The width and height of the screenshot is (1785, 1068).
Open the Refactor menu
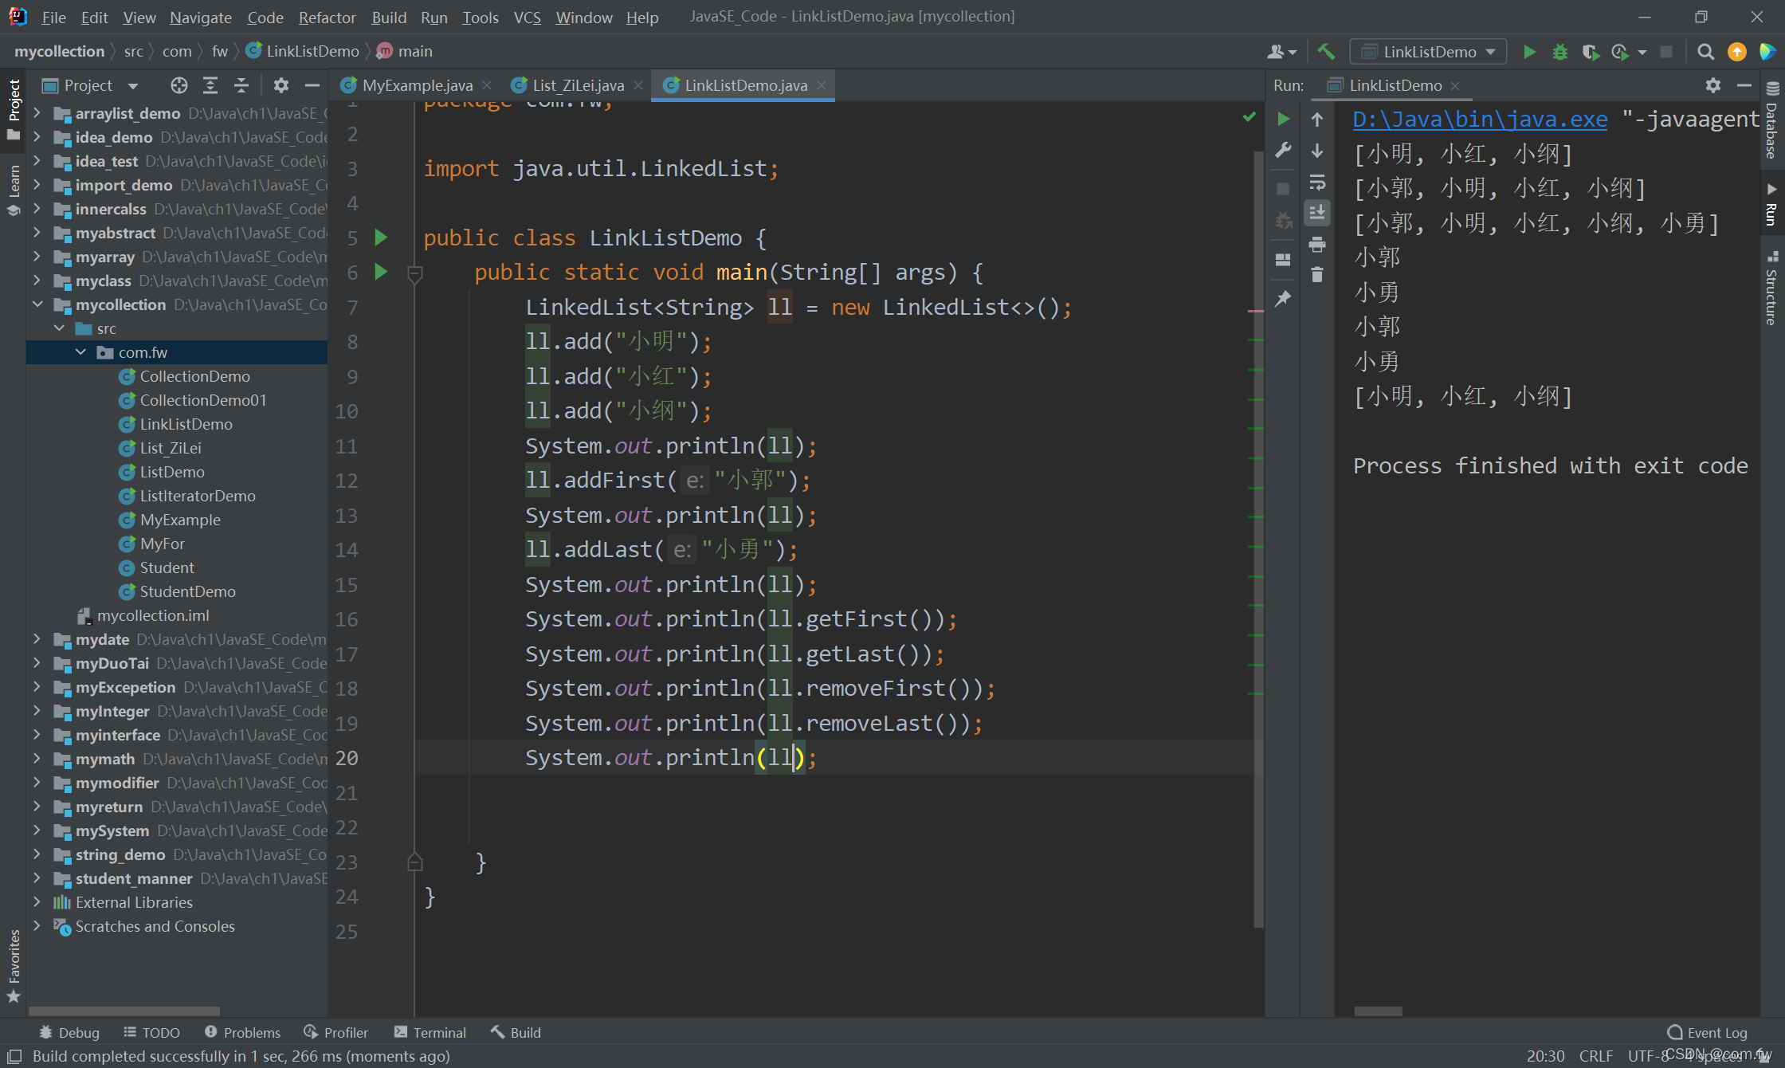pos(327,17)
